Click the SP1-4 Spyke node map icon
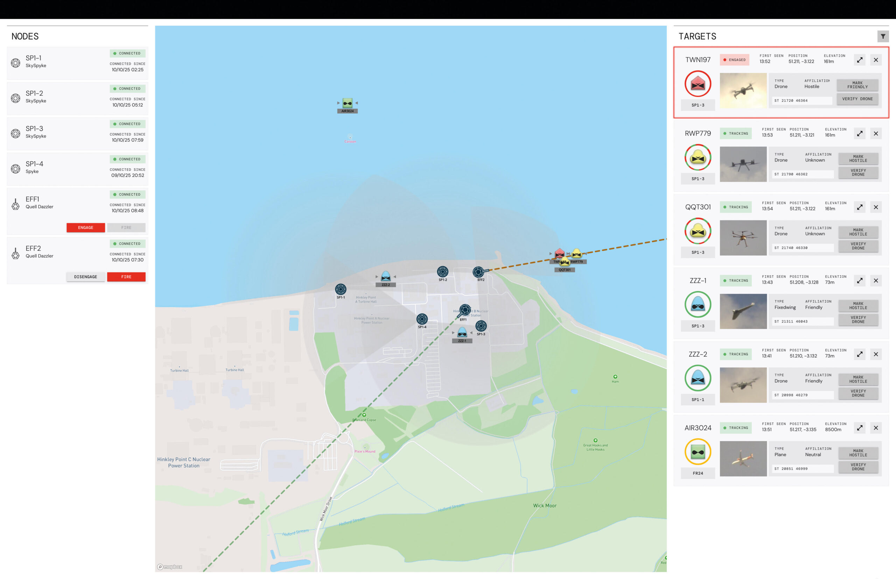This screenshot has width=896, height=579. (x=422, y=319)
